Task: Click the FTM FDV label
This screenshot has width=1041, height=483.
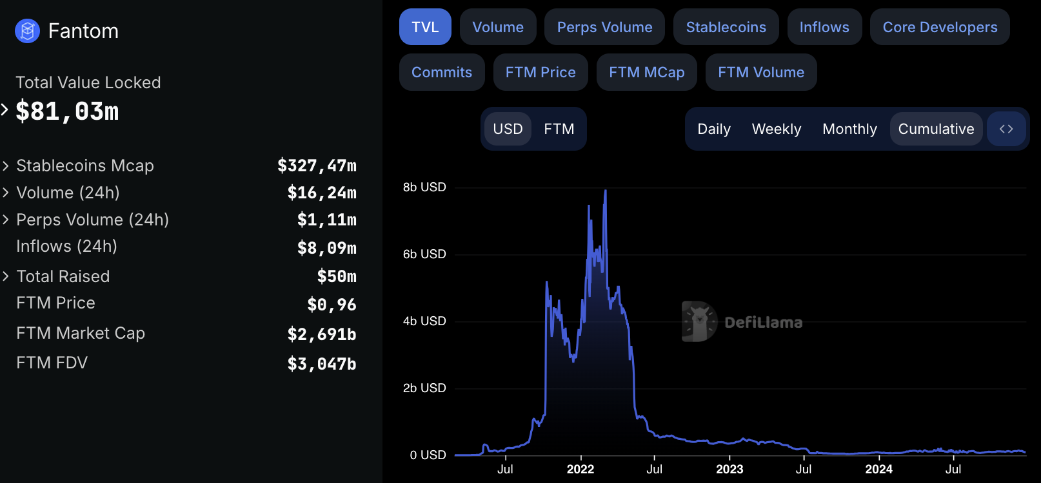Action: click(x=52, y=363)
